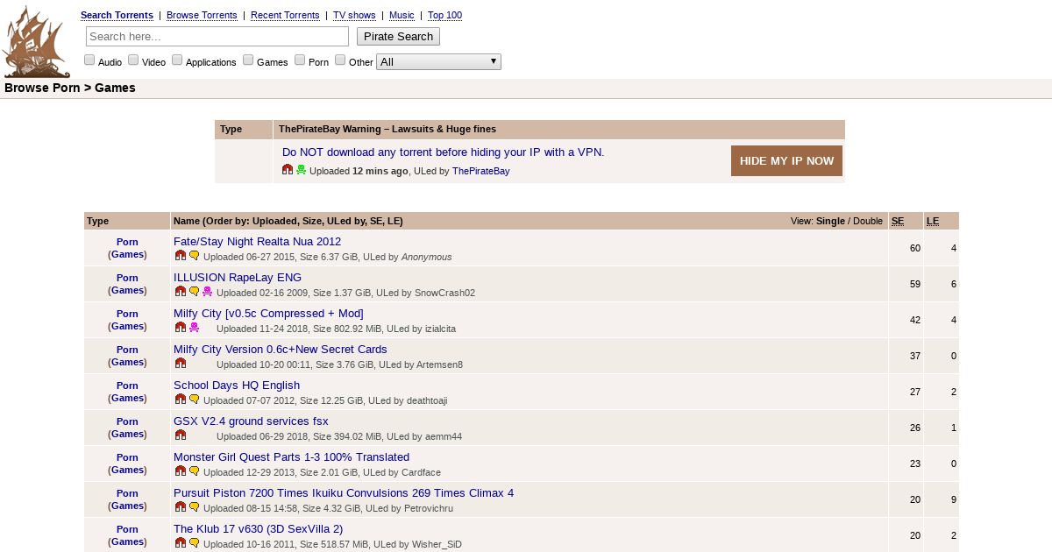Click pink skull icon on izialcita's torrent
The width and height of the screenshot is (1052, 552).
point(195,327)
